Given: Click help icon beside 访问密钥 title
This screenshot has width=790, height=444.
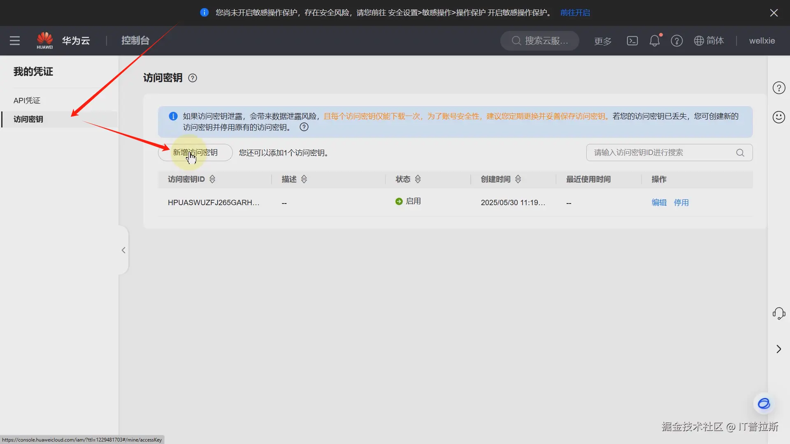Looking at the screenshot, I should coord(193,78).
